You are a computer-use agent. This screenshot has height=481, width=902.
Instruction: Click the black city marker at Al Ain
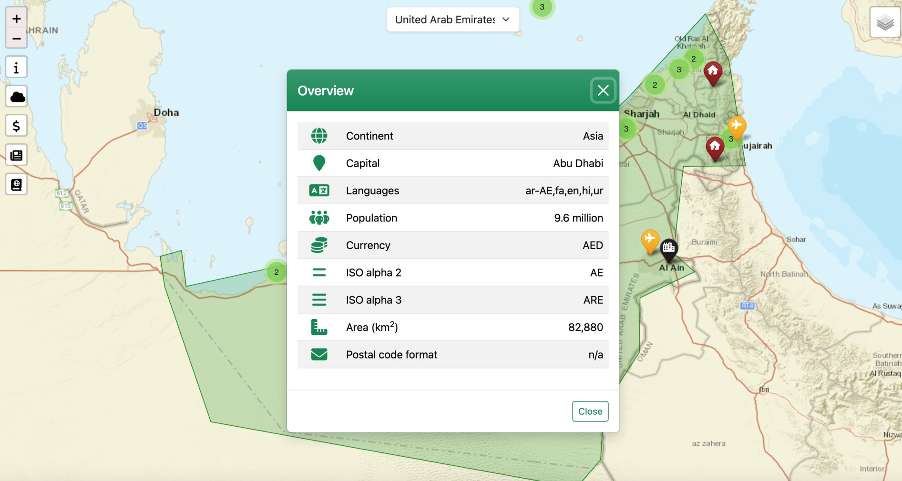pyautogui.click(x=668, y=249)
